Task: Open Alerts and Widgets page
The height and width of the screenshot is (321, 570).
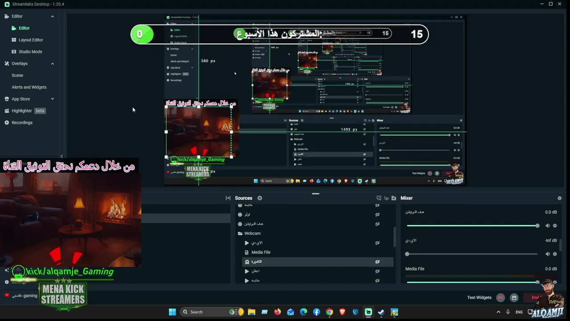Action: point(29,87)
